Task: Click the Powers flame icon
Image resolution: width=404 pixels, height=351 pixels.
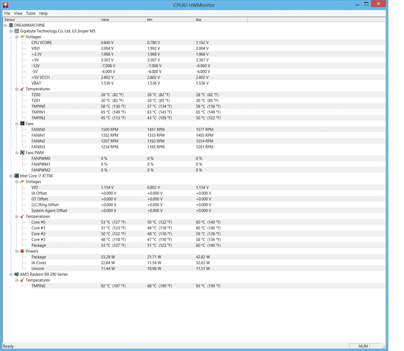Action: click(22, 251)
